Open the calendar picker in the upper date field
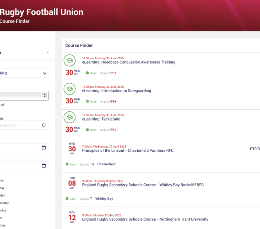The width and height of the screenshot is (260, 229). pos(44,148)
